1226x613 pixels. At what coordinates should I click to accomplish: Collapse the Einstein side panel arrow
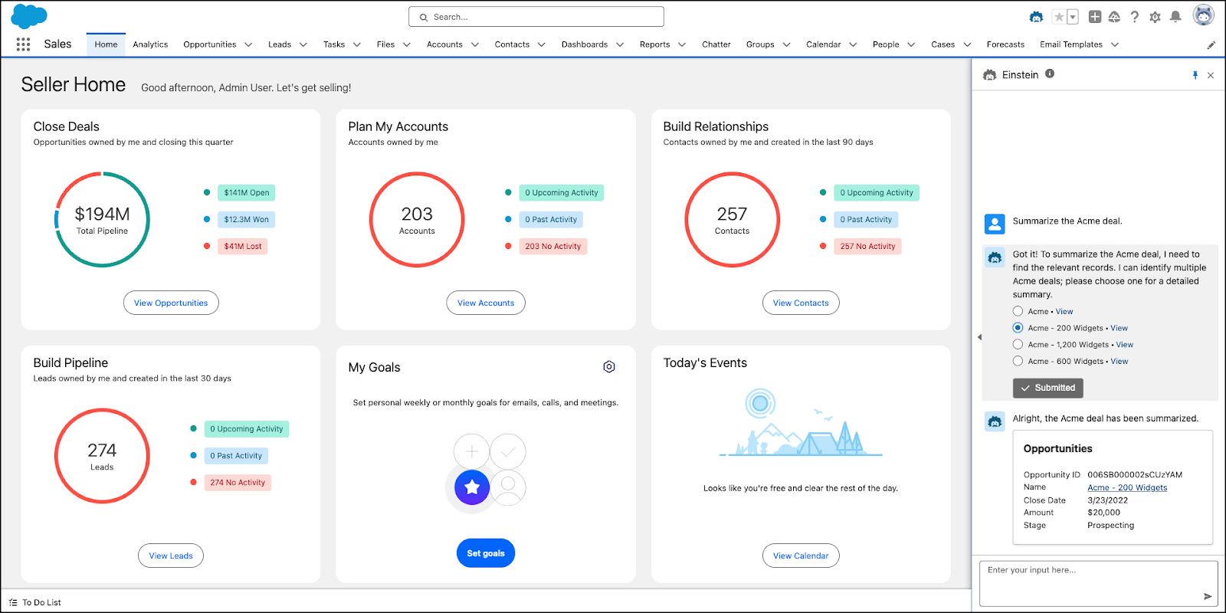point(979,337)
